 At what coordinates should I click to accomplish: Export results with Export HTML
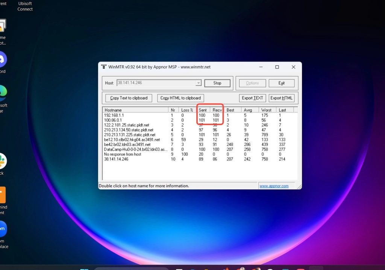click(281, 98)
